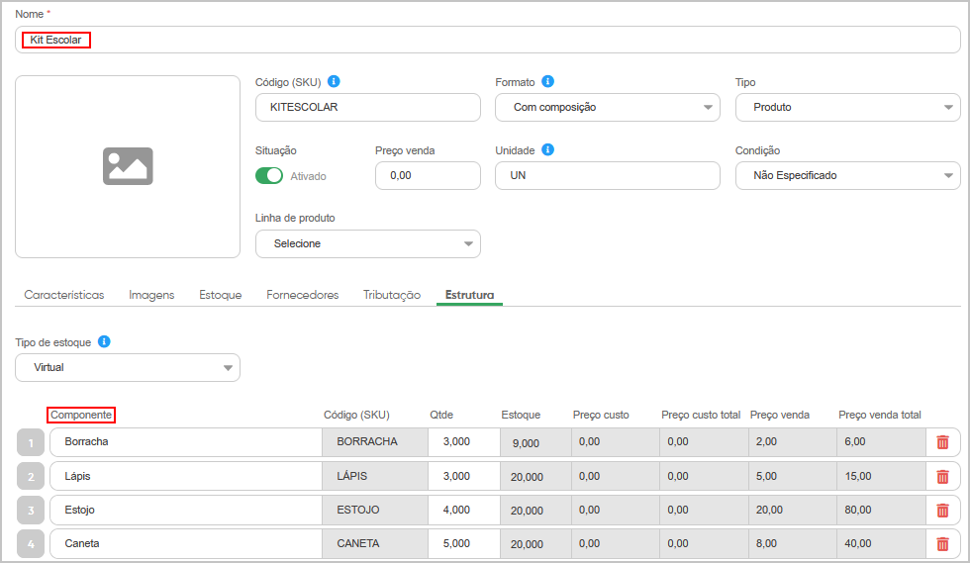Viewport: 970px width, 563px height.
Task: Click Preço venda 5,00 for Lápis
Action: point(793,476)
